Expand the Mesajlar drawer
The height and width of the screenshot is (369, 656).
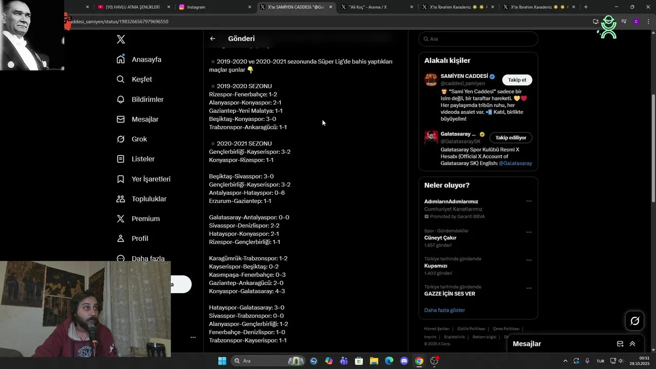(x=632, y=344)
